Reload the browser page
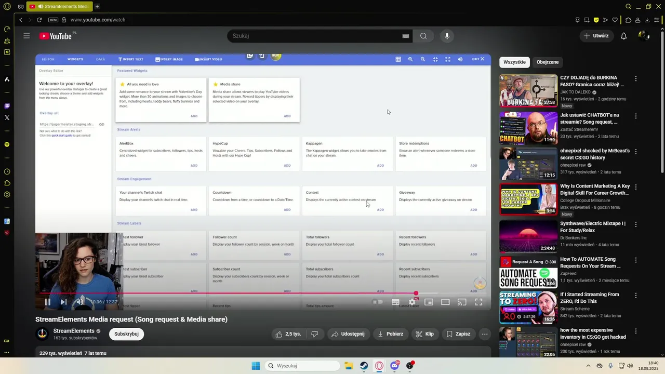The image size is (665, 374). [39, 20]
